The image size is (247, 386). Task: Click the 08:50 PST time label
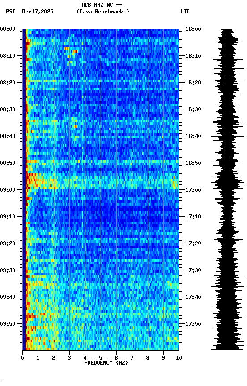coord(8,163)
